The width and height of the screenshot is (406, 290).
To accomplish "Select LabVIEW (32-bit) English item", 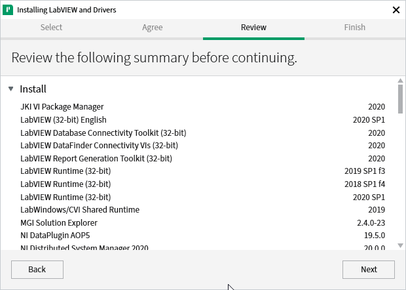I will [x=63, y=120].
